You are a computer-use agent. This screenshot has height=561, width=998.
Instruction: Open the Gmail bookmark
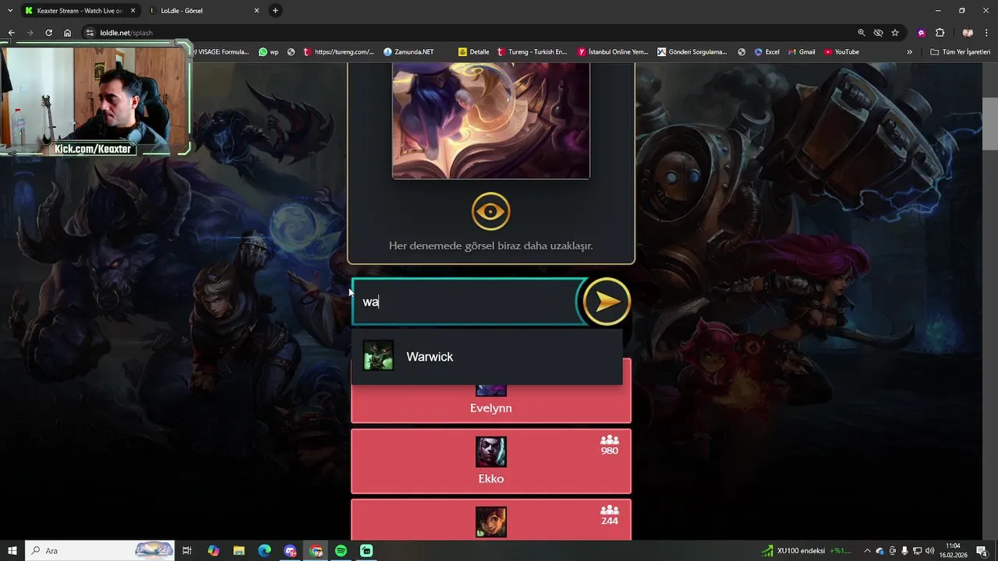pyautogui.click(x=802, y=52)
